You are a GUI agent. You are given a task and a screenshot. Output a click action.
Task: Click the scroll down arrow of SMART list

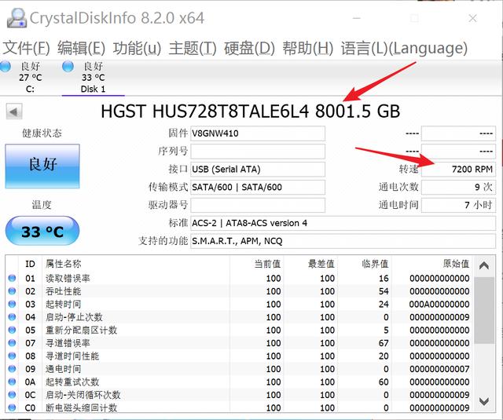[484, 401]
